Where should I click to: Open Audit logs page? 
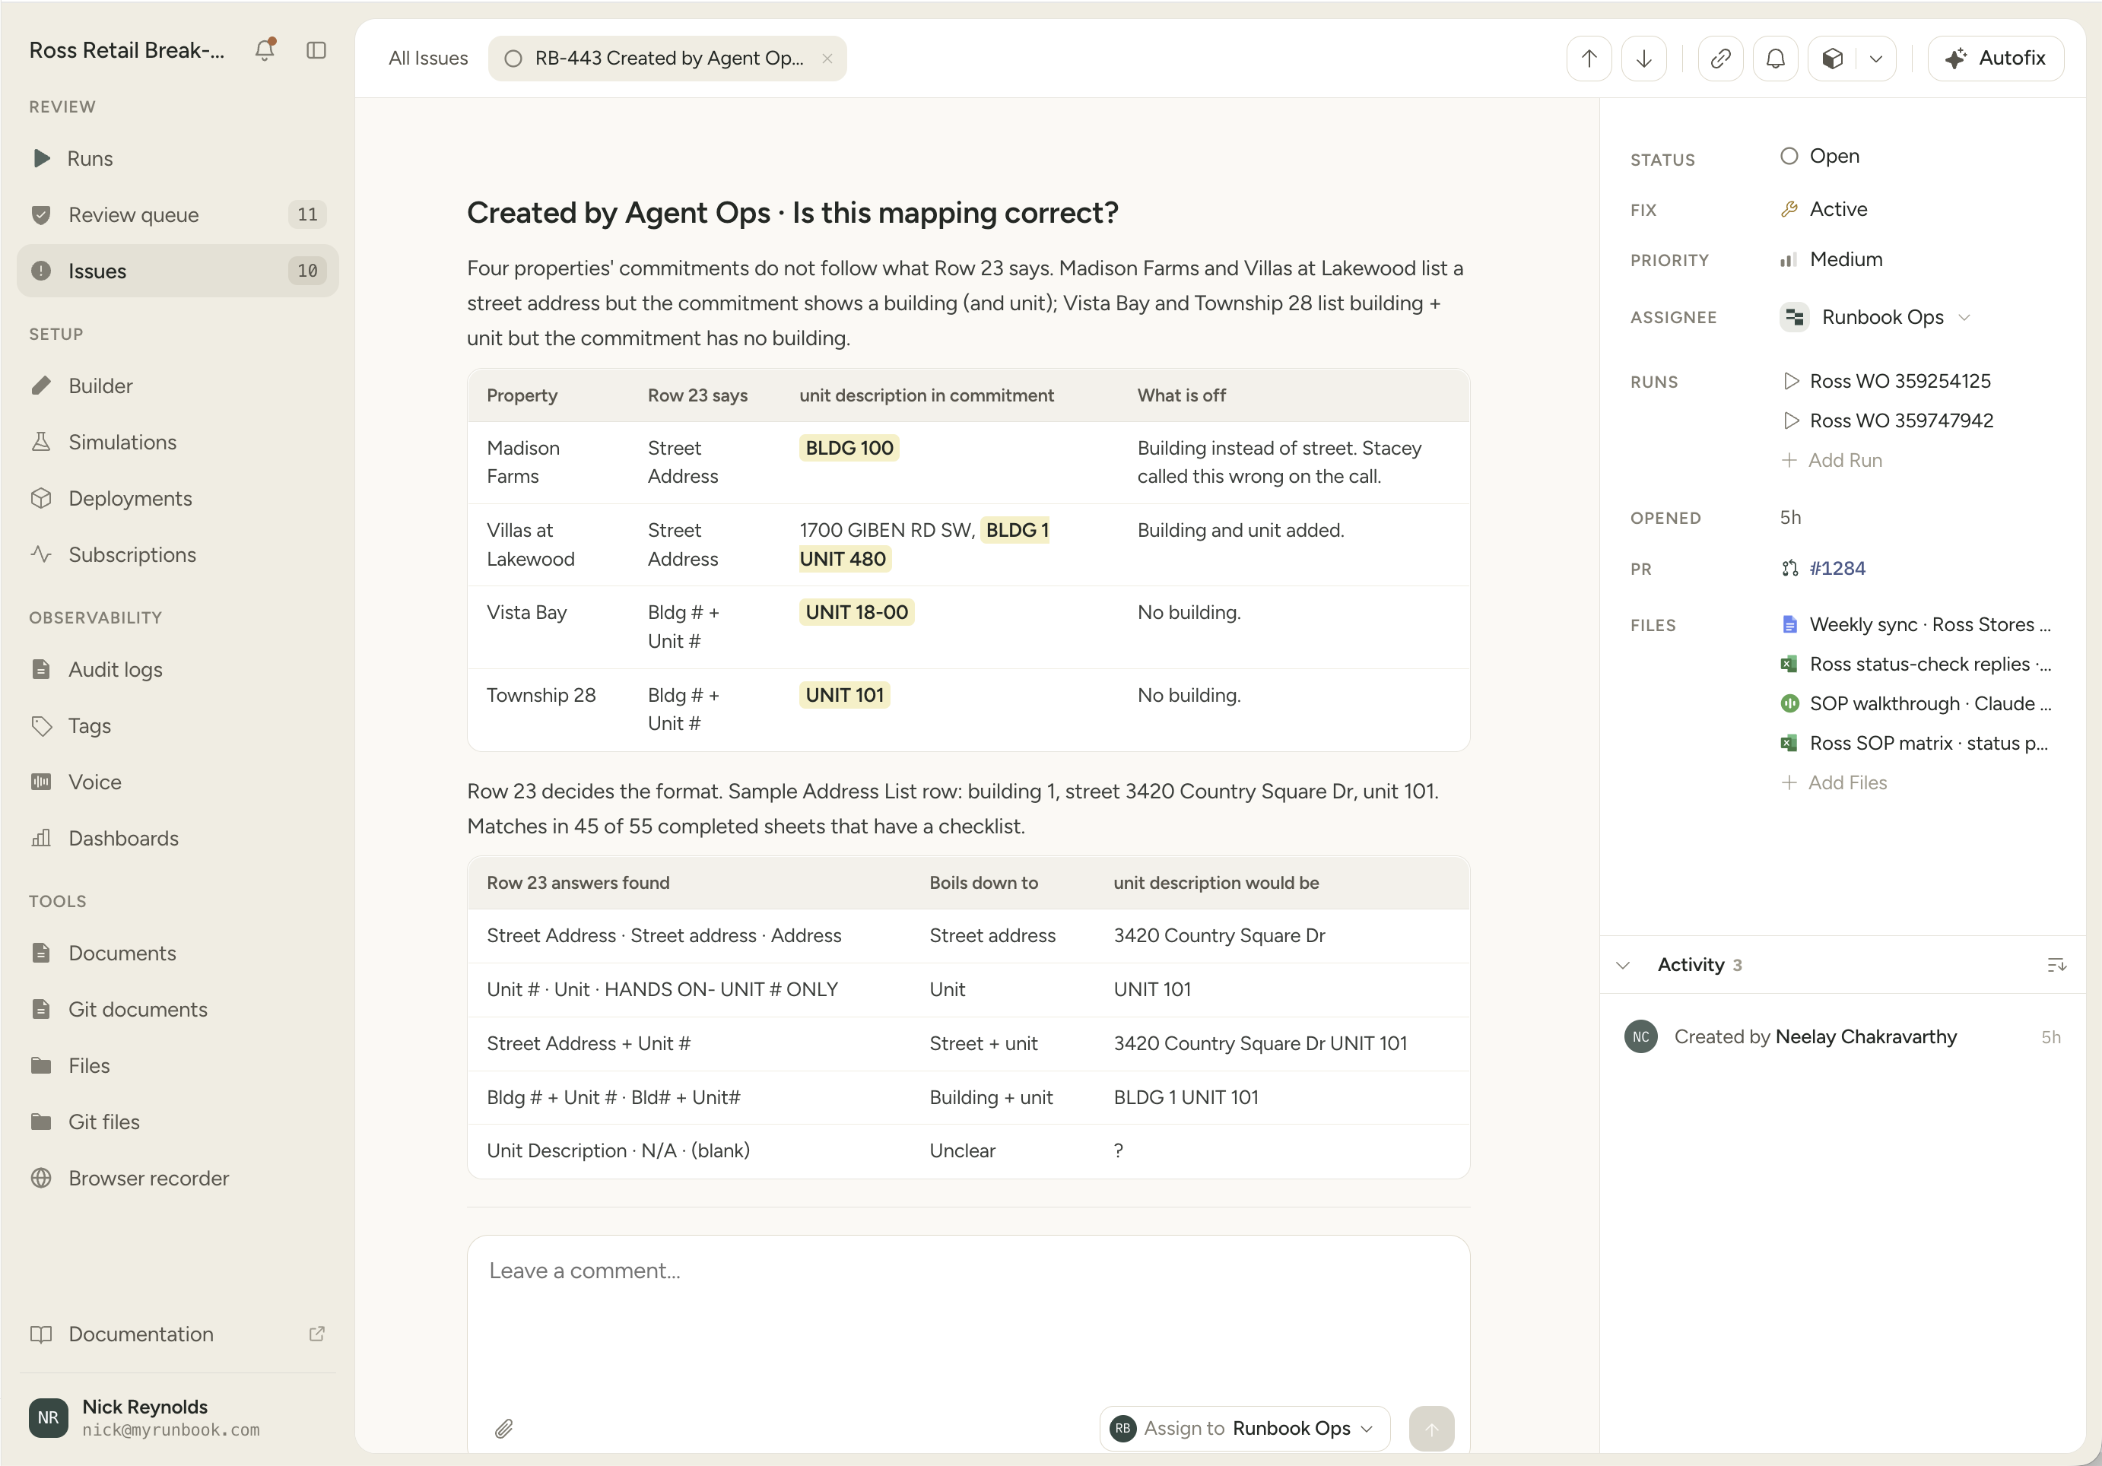click(178, 670)
